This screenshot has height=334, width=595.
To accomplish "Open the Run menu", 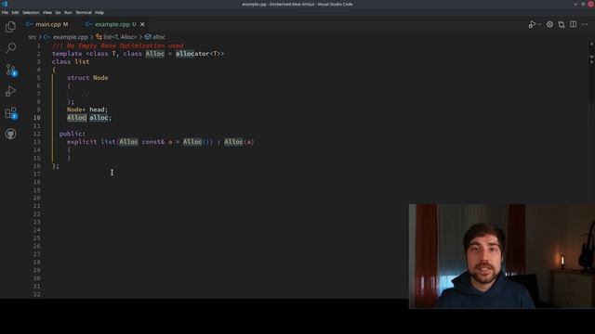I will 68,12.
